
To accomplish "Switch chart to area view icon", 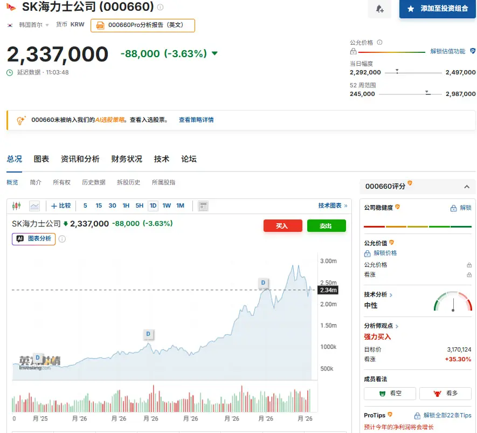I will click(34, 206).
